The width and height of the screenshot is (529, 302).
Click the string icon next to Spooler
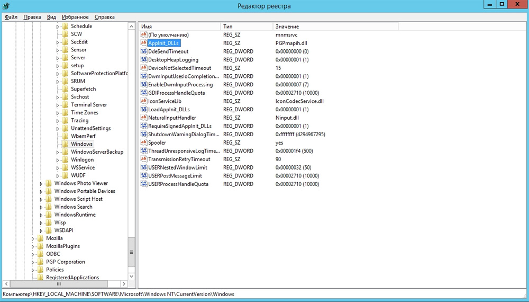pos(143,143)
